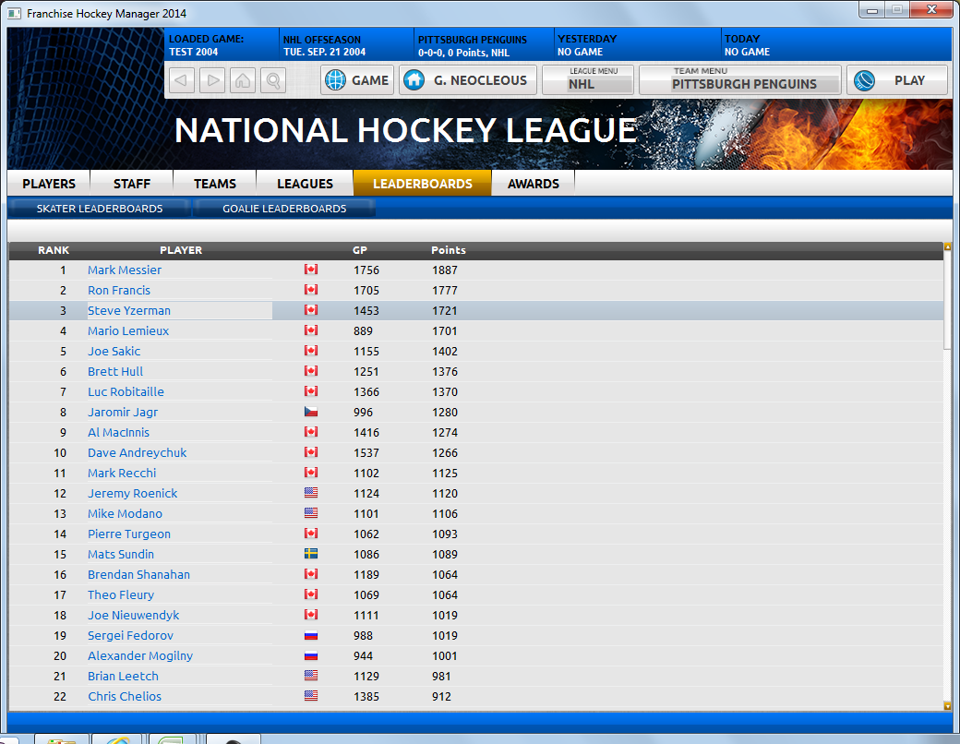960x744 pixels.
Task: Switch to the LEAGUES tab
Action: coord(305,184)
